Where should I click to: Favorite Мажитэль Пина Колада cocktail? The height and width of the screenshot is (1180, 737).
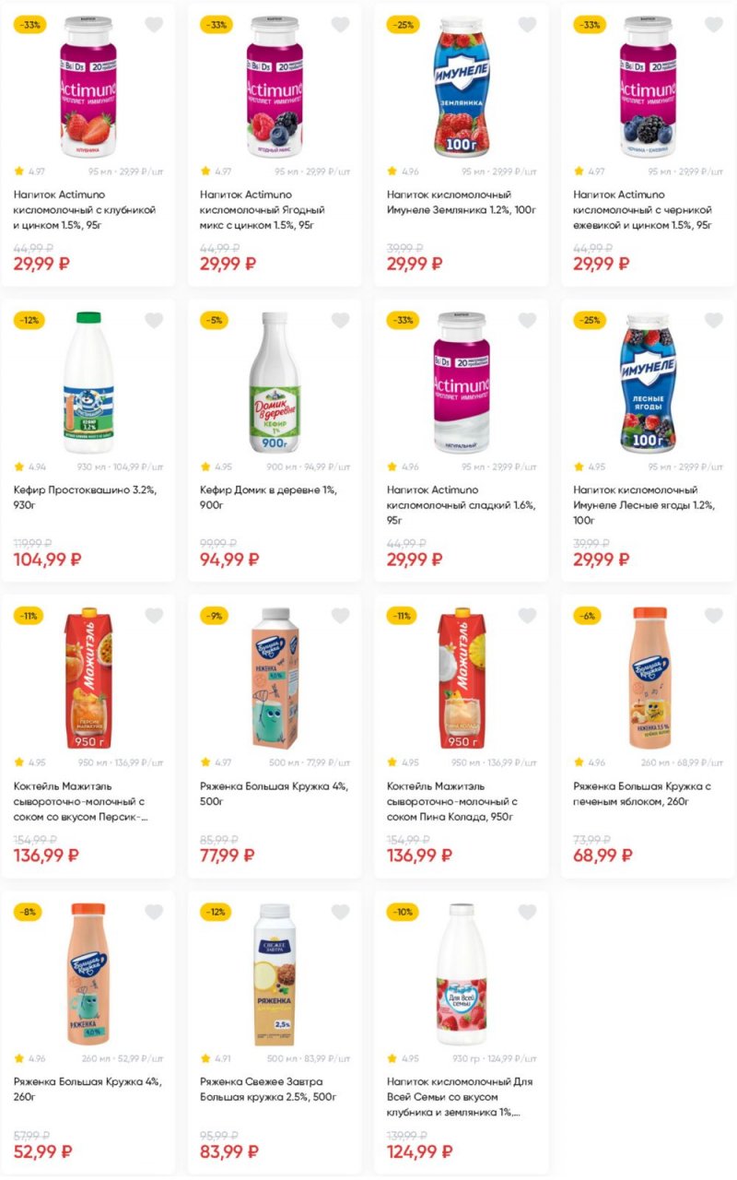tap(527, 616)
